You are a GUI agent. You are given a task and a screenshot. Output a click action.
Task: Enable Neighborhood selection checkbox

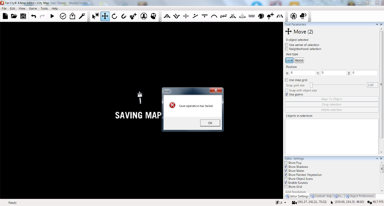[287, 49]
